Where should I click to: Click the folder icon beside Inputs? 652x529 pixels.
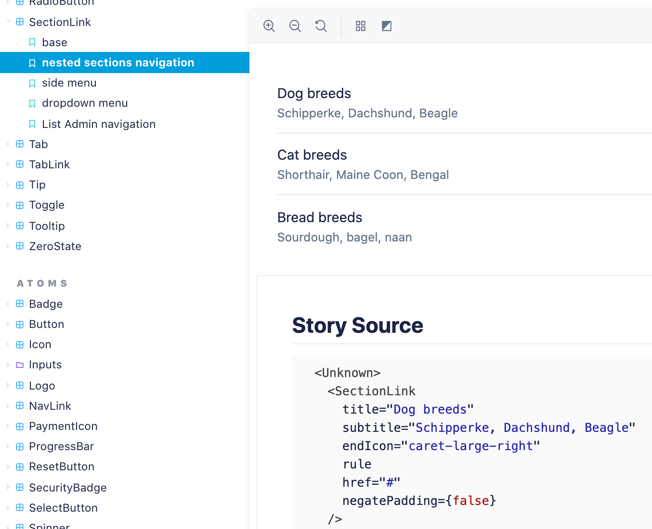(20, 365)
